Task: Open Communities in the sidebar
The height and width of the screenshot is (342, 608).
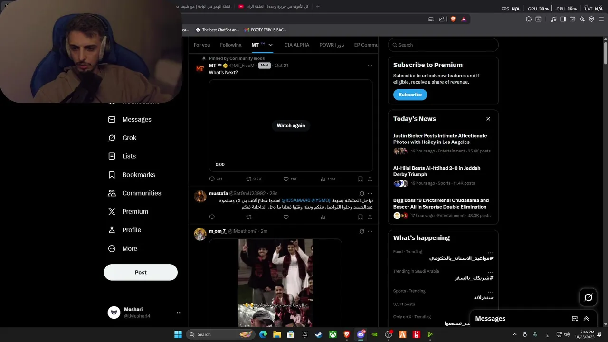Action: (134, 193)
